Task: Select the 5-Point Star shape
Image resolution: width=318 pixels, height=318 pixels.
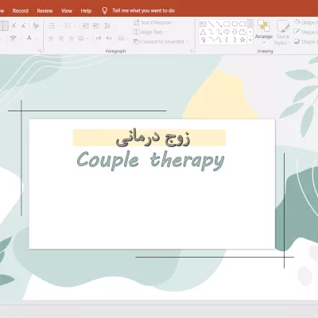Action: click(x=242, y=40)
